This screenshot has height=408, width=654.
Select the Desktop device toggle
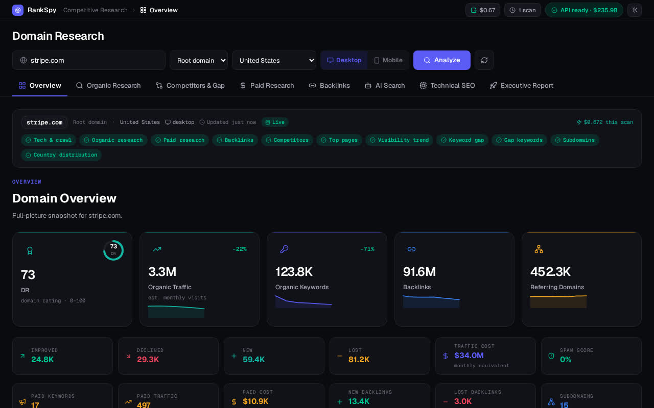pos(344,60)
